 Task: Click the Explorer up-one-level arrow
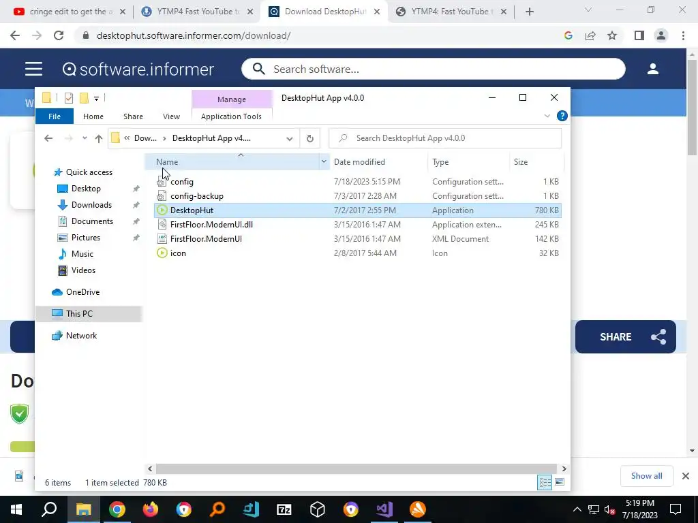tap(99, 138)
